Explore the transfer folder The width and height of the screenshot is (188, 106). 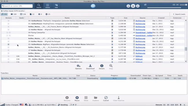(x=95, y=99)
